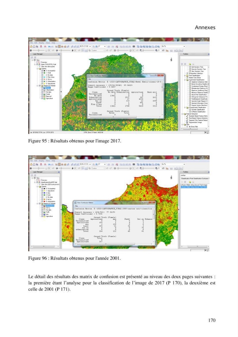Open zoom percentage dropdown in Figure 95 toolbar
The image size is (238, 337).
tap(90, 47)
